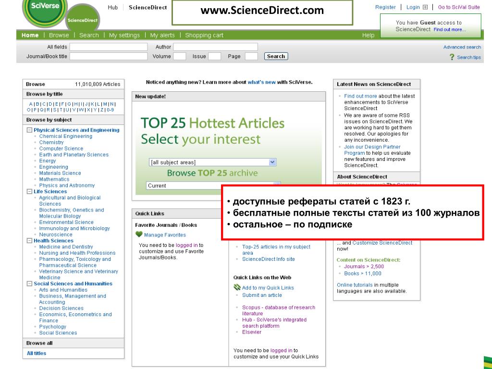Click the green heart Manage Favorites icon
Viewport: 492px width, 369px height.
(139, 234)
